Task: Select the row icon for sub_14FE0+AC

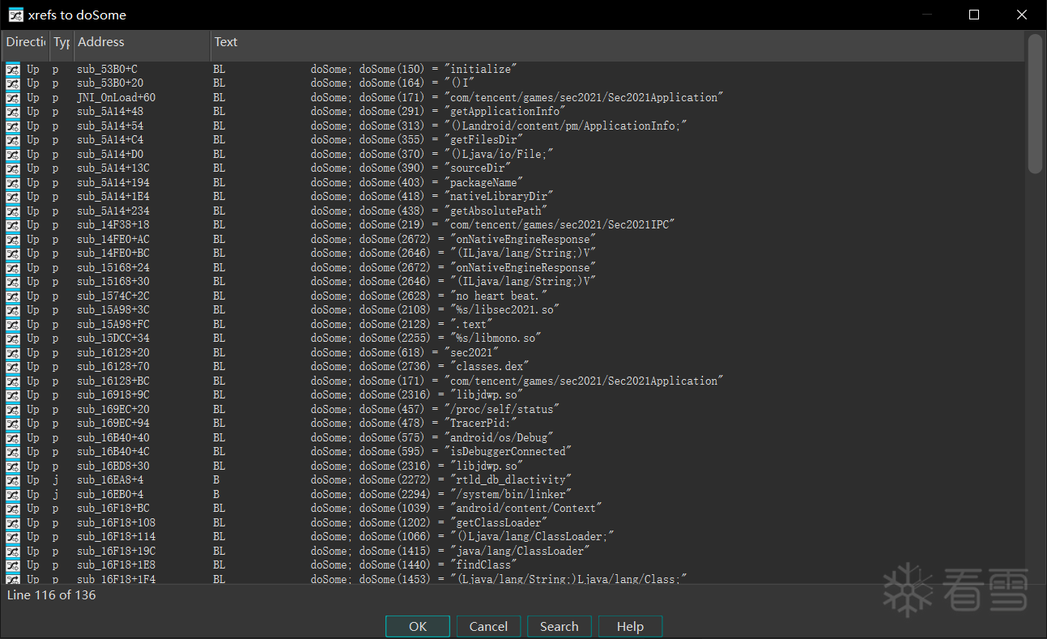Action: pyautogui.click(x=13, y=240)
